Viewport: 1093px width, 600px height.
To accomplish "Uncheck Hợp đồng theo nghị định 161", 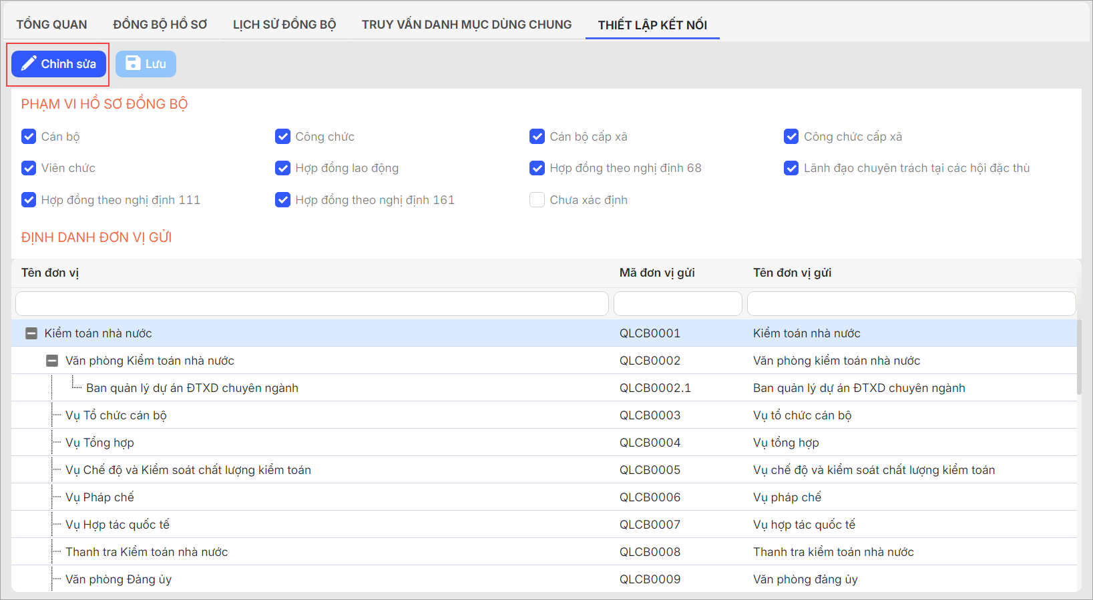I will (x=283, y=200).
